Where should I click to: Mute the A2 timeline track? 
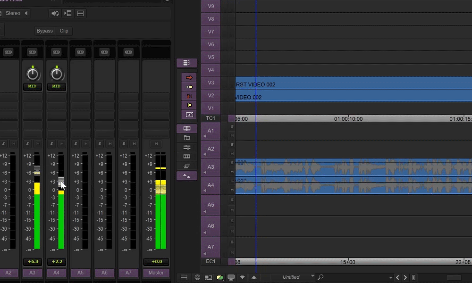click(x=232, y=154)
